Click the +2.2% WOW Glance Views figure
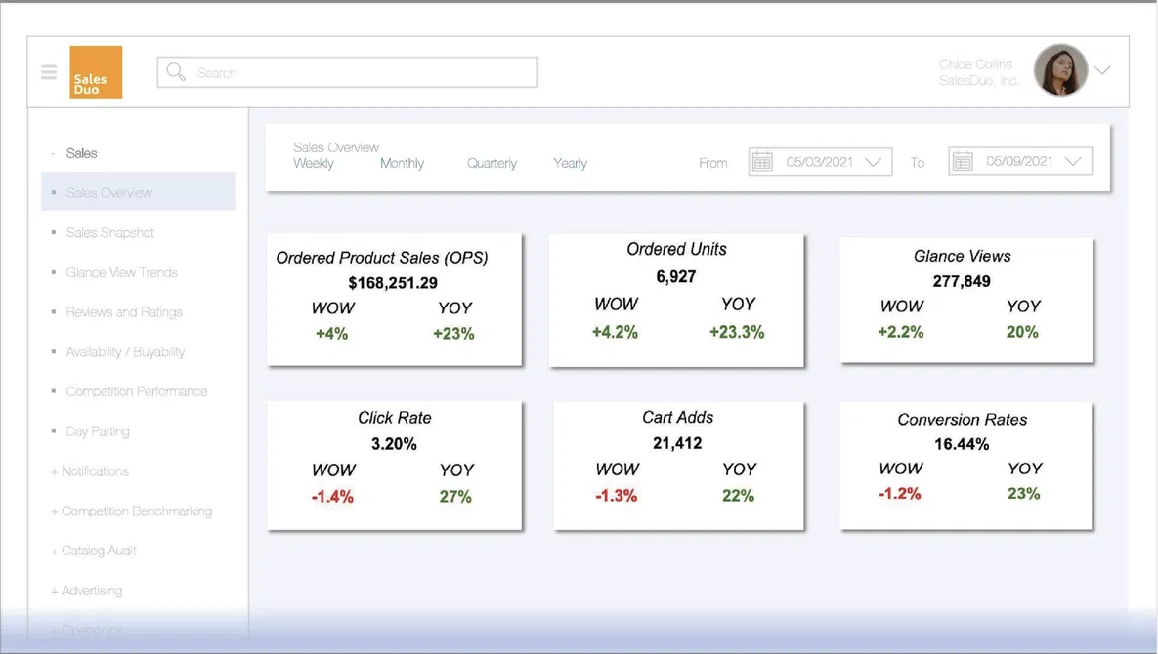 pyautogui.click(x=900, y=333)
